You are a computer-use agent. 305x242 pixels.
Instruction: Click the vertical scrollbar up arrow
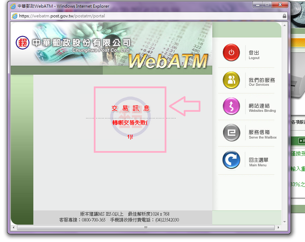click(285, 25)
